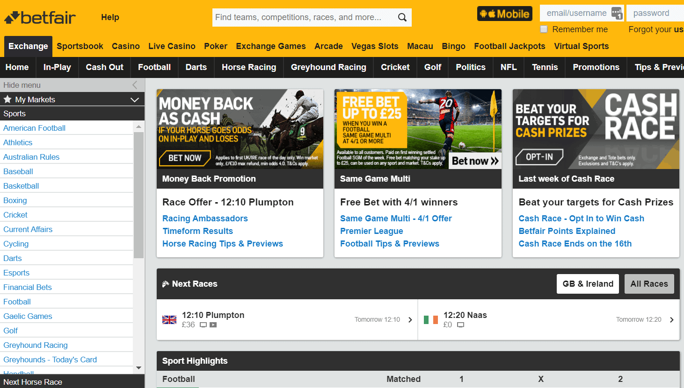Click the monitor icon under 12:10 Plumpton
684x388 pixels.
(203, 325)
